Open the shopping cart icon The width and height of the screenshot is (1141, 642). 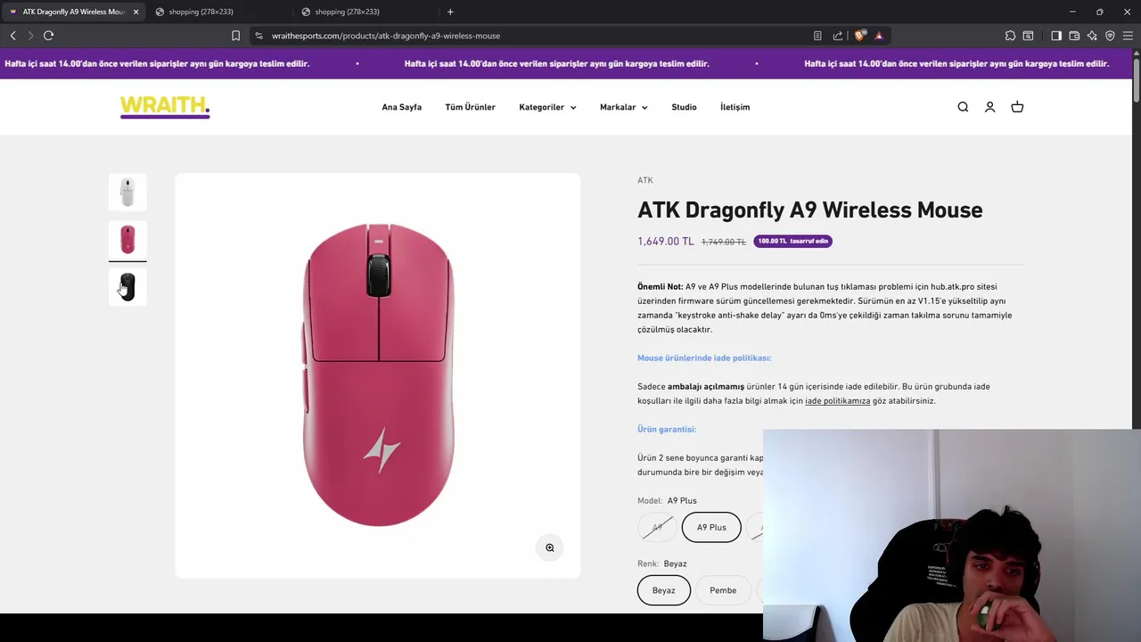click(x=1017, y=107)
